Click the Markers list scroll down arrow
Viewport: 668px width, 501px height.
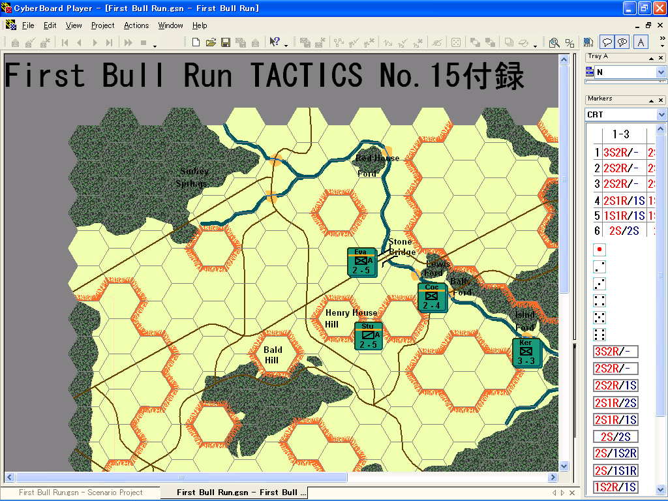pyautogui.click(x=661, y=490)
